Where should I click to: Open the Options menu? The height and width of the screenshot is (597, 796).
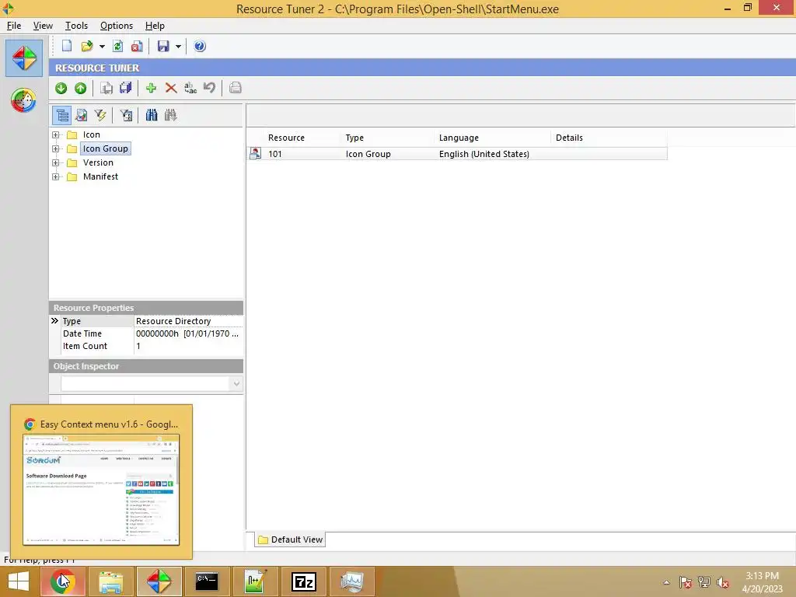tap(117, 26)
